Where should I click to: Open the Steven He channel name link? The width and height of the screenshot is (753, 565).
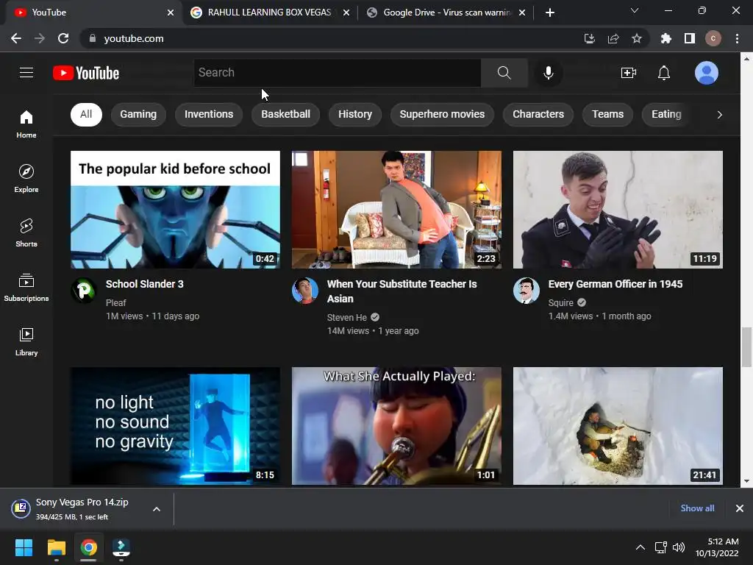[x=347, y=318]
